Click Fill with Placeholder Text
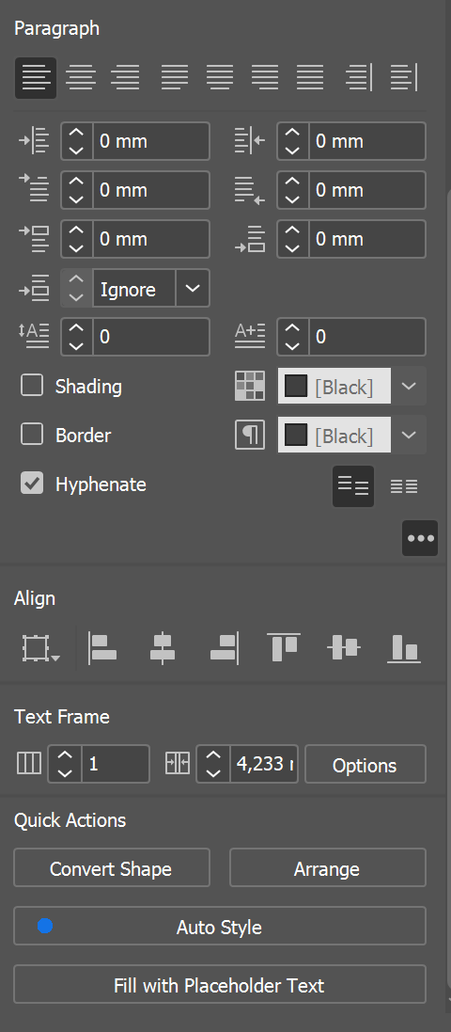 pos(220,985)
